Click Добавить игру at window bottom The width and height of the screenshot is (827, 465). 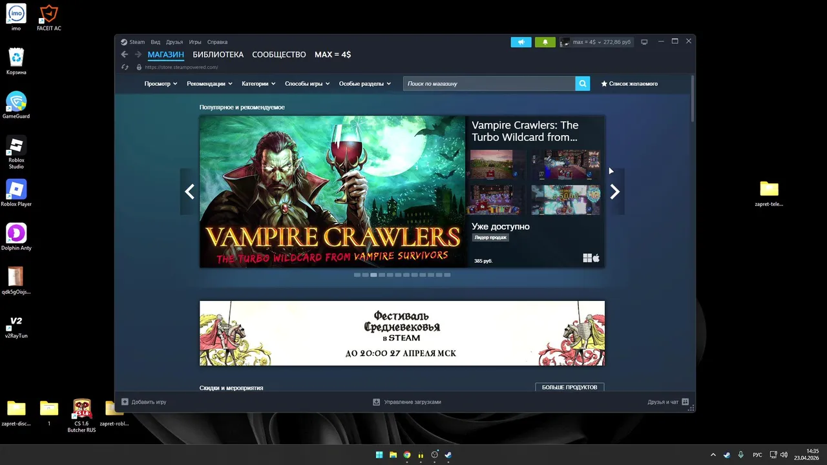tap(149, 402)
